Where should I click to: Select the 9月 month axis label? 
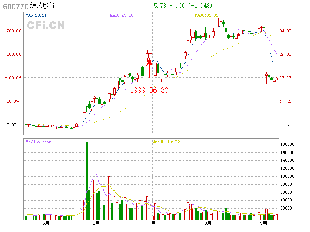click(x=264, y=223)
